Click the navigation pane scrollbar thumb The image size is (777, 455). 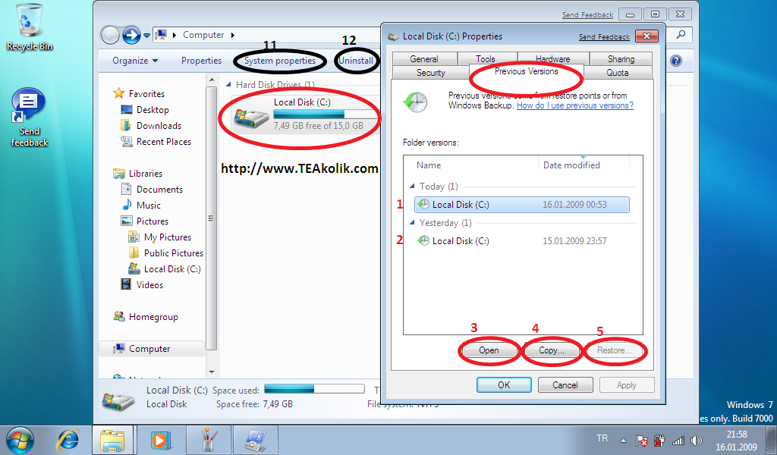coord(212,218)
